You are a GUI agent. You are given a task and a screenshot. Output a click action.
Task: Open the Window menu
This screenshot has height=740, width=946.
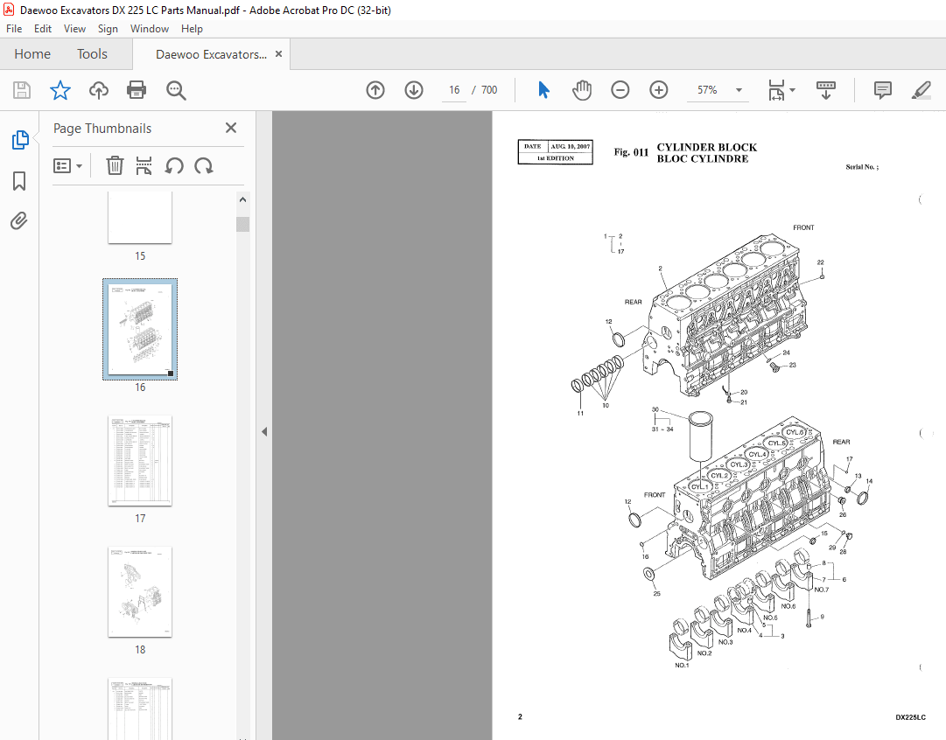(150, 28)
